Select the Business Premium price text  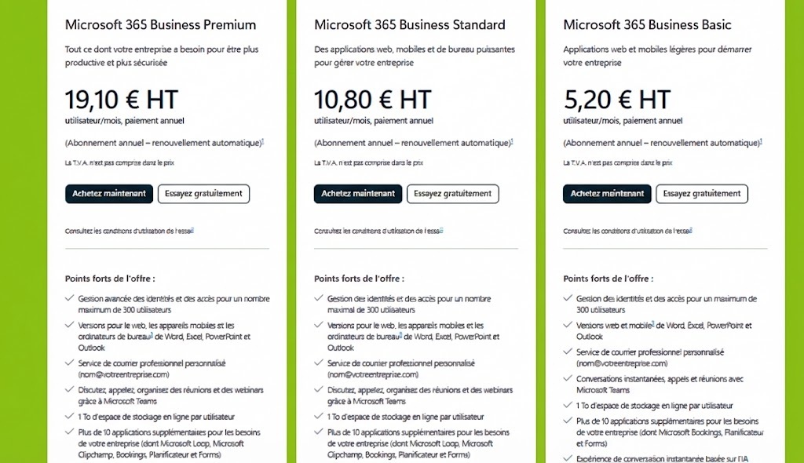(x=121, y=100)
